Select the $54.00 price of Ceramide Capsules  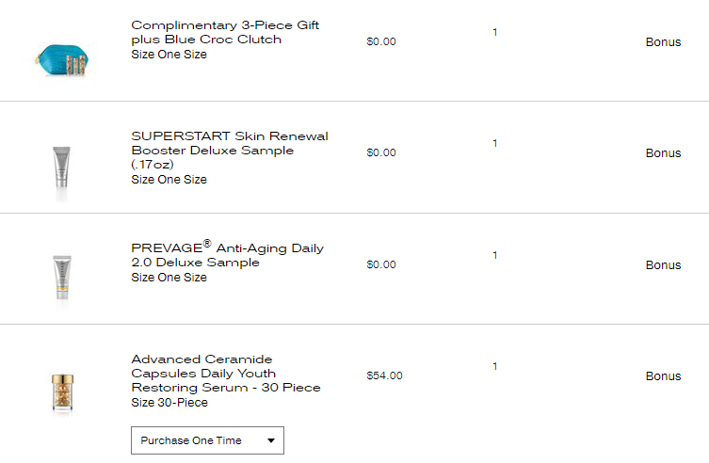[x=384, y=375]
